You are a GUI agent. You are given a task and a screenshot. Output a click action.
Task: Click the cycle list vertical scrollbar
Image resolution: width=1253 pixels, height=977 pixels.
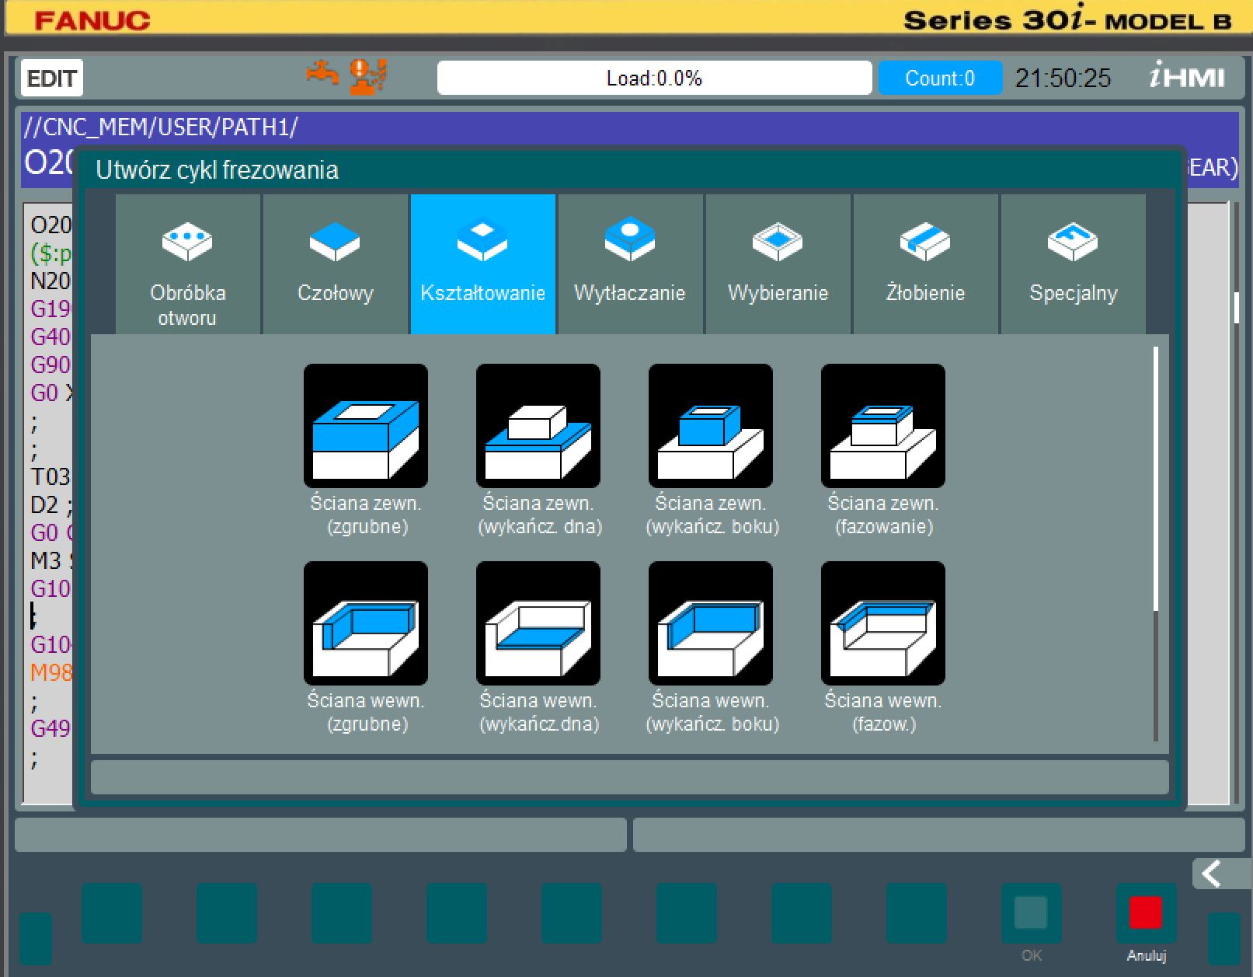pos(1156,544)
